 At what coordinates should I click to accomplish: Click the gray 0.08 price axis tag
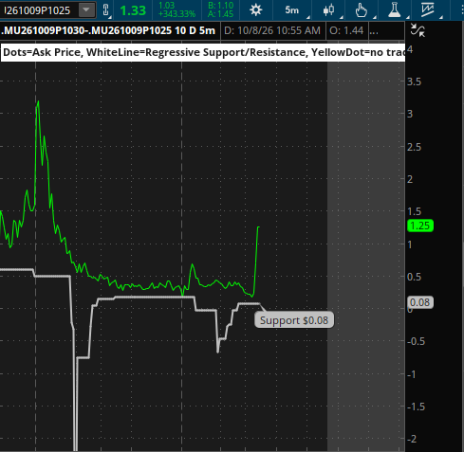click(419, 302)
